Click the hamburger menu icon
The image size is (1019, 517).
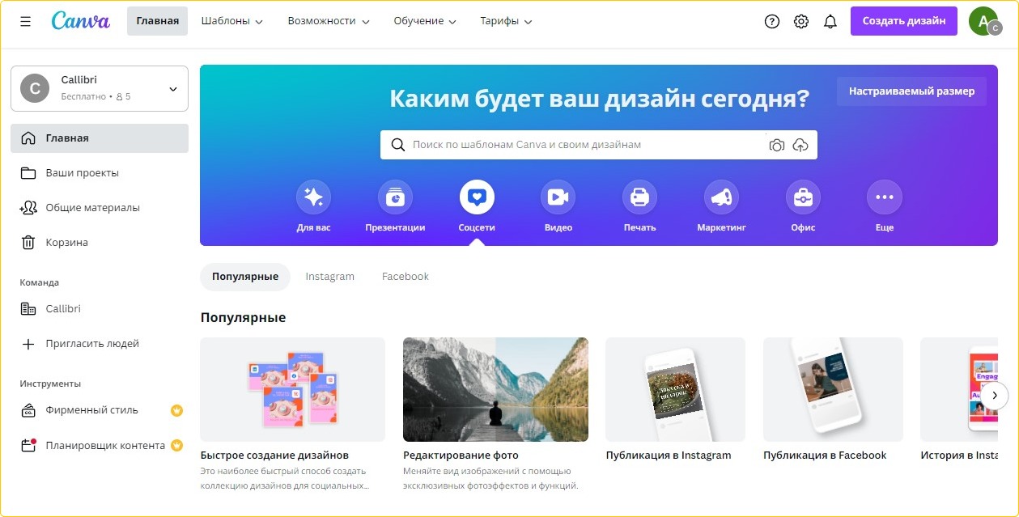(25, 21)
